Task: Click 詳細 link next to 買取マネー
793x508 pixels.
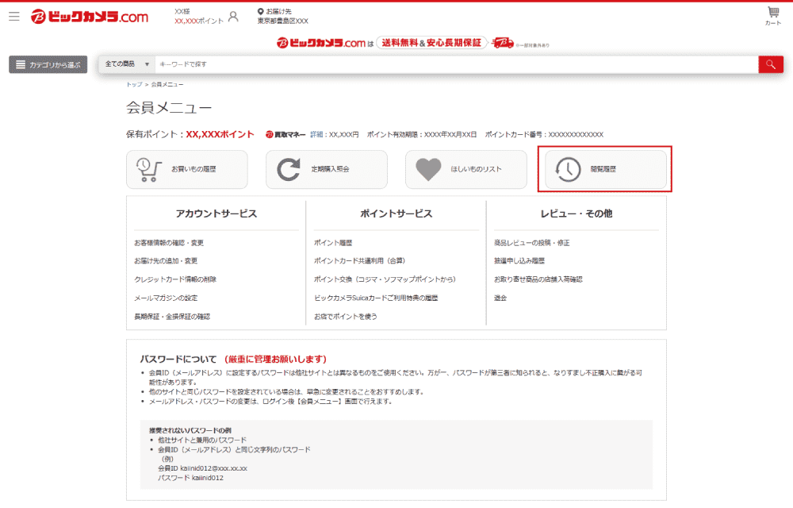Action: tap(316, 135)
